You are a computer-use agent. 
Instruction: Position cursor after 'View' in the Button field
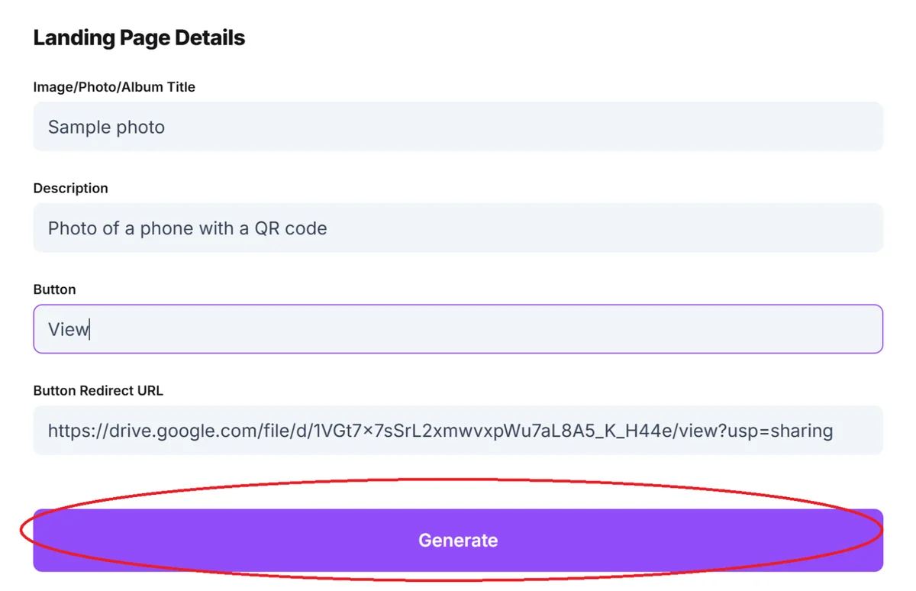[x=90, y=328]
